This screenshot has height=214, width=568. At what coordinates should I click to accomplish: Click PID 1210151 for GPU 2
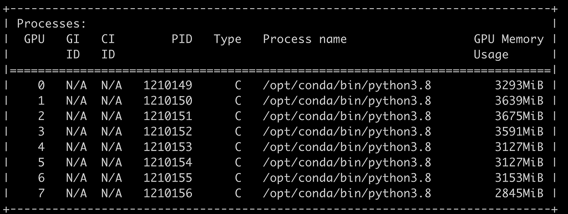tap(168, 117)
